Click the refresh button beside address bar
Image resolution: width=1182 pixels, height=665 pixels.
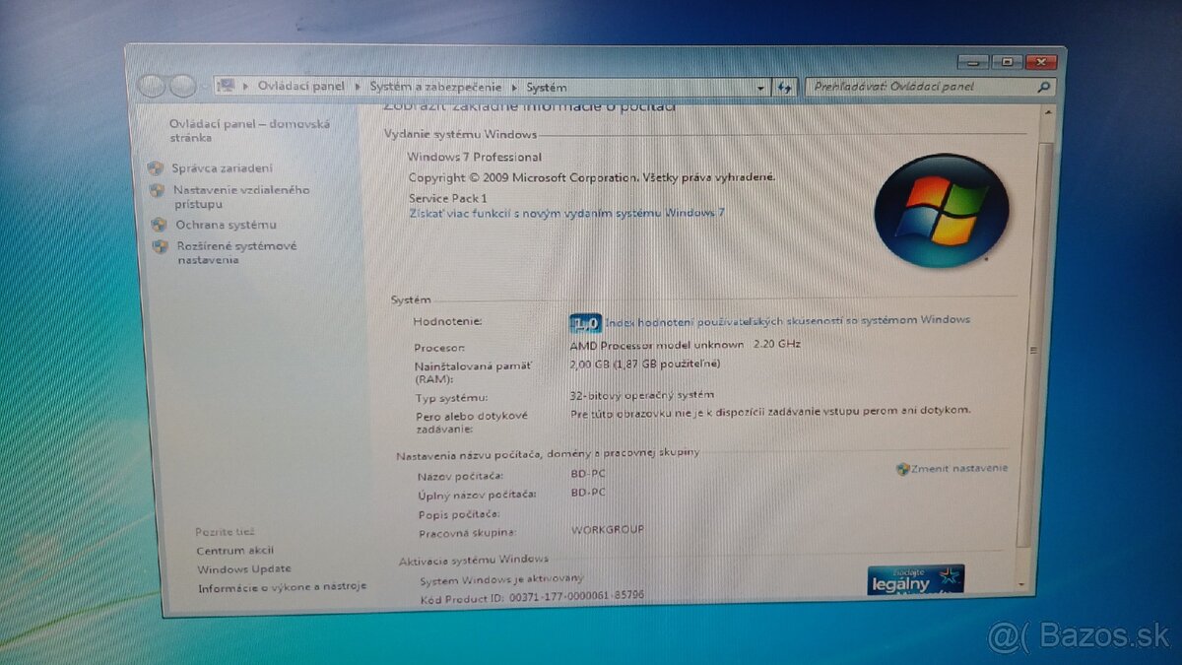click(785, 87)
